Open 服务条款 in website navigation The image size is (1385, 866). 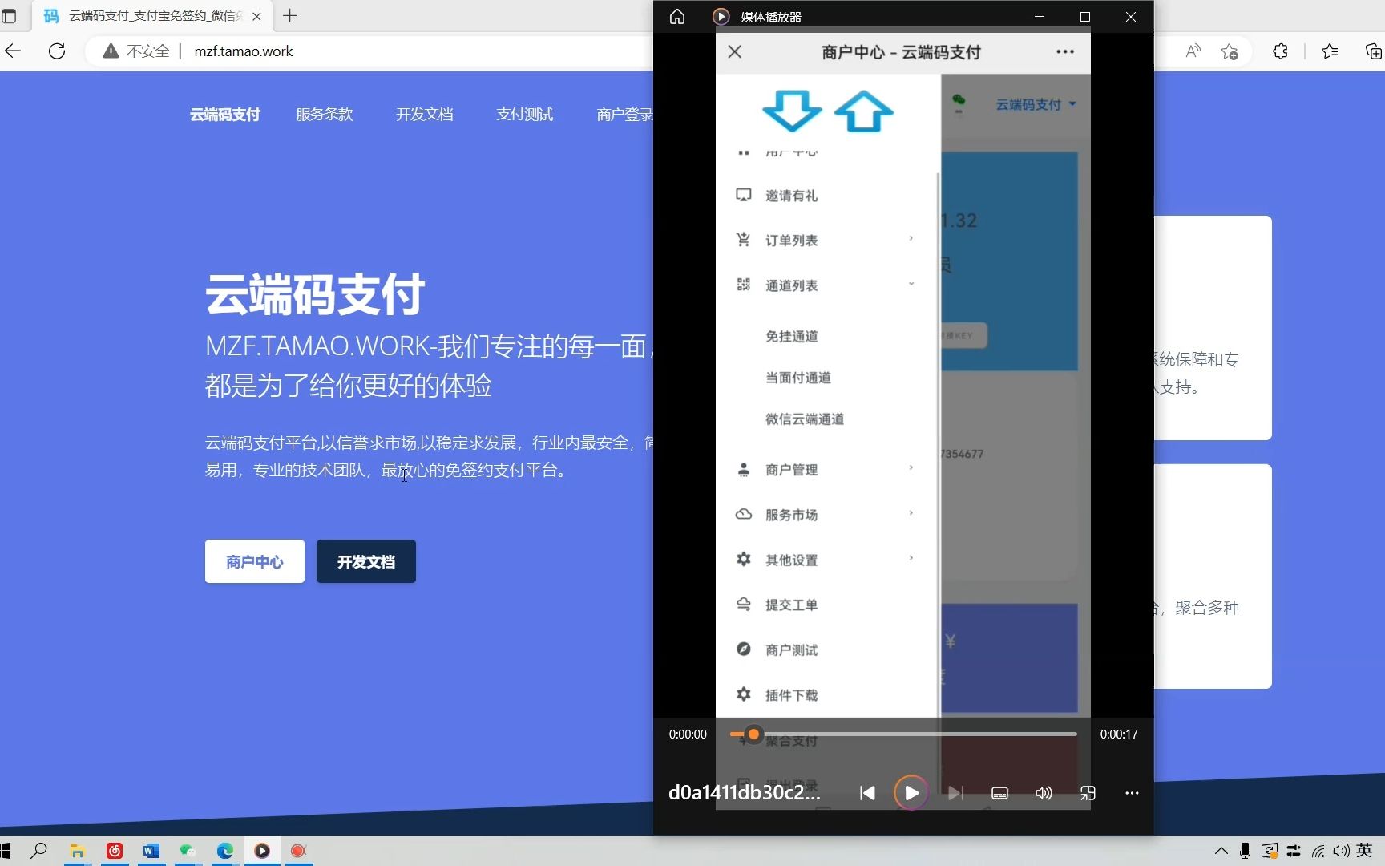pyautogui.click(x=325, y=115)
